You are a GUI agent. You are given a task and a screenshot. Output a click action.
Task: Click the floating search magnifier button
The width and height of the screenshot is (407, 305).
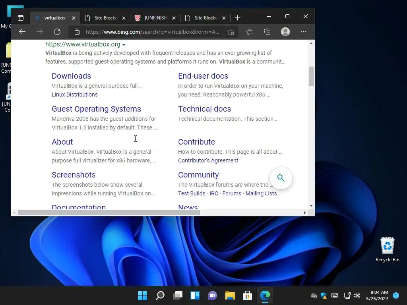pyautogui.click(x=281, y=178)
